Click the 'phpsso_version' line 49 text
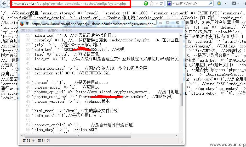This screenshot has width=246, height=147. tap(71, 101)
